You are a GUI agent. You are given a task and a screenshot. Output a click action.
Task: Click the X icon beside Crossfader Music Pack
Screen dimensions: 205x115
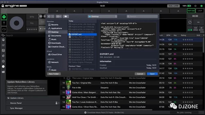85,113
